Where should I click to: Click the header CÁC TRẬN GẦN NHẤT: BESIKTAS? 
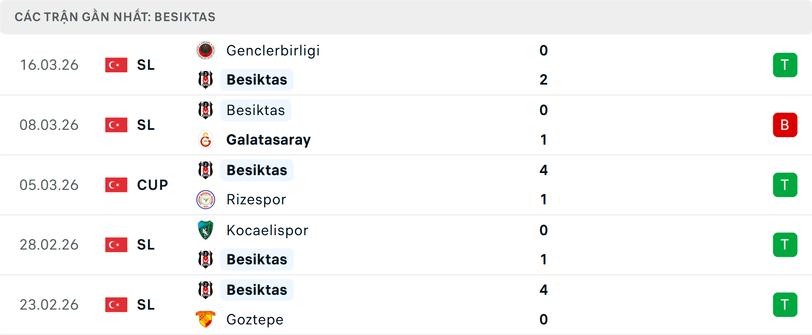115,17
